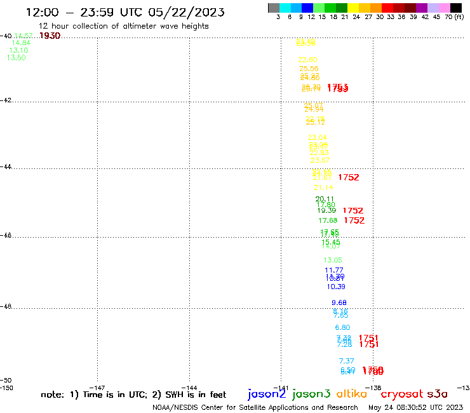Click the note 'Time is in UTC; SWH is in feet'

(x=133, y=395)
